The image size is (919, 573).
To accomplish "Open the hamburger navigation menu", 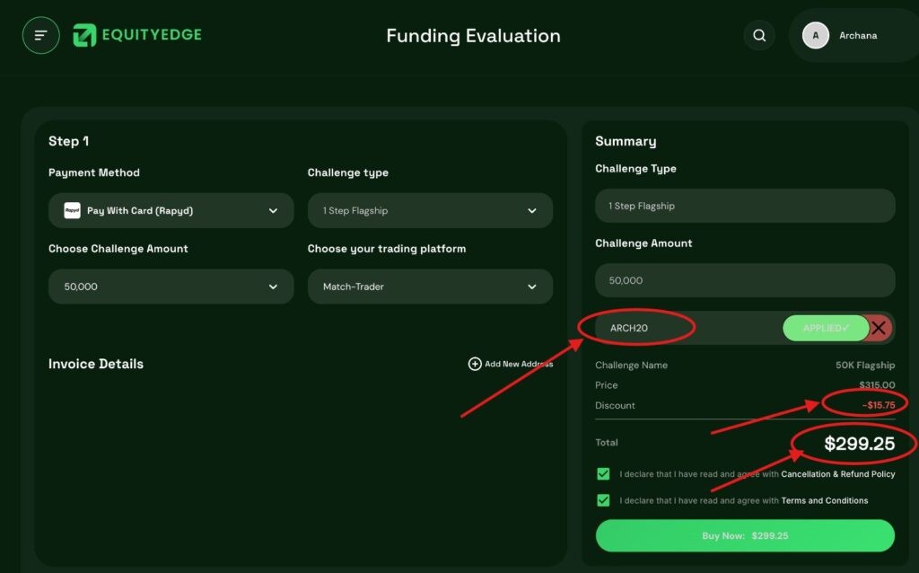I will (40, 35).
